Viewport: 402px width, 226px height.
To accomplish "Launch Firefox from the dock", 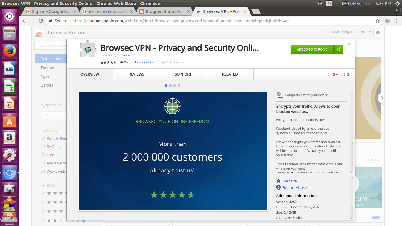I will click(x=10, y=51).
